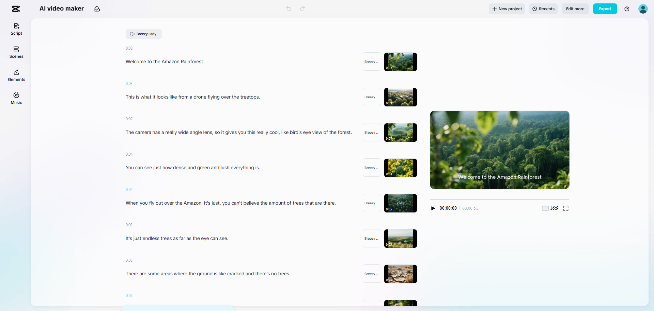Open the Music panel
The height and width of the screenshot is (311, 654).
pos(16,98)
